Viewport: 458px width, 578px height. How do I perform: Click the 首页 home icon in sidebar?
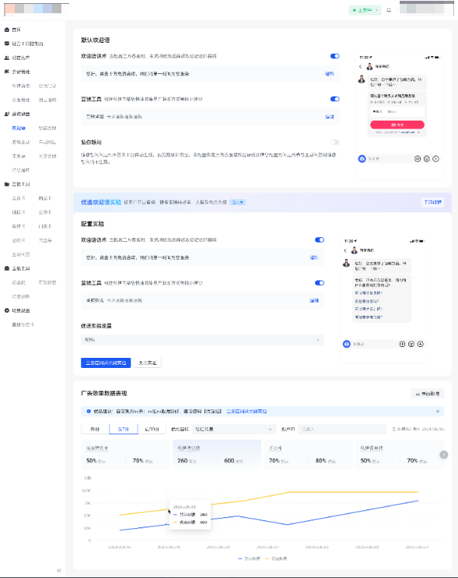click(x=7, y=30)
